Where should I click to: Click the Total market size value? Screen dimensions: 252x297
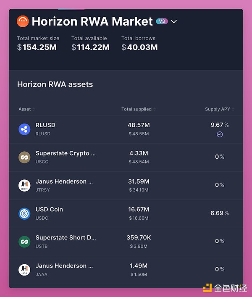39,47
